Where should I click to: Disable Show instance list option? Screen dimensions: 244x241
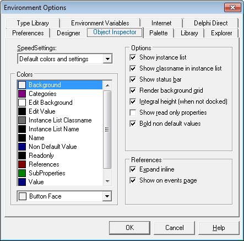click(x=133, y=57)
